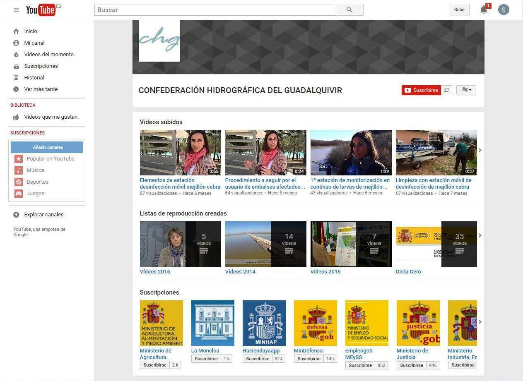This screenshot has width=523, height=381.
Task: Subscribe to Ministerio de Agricultura channel
Action: click(155, 365)
